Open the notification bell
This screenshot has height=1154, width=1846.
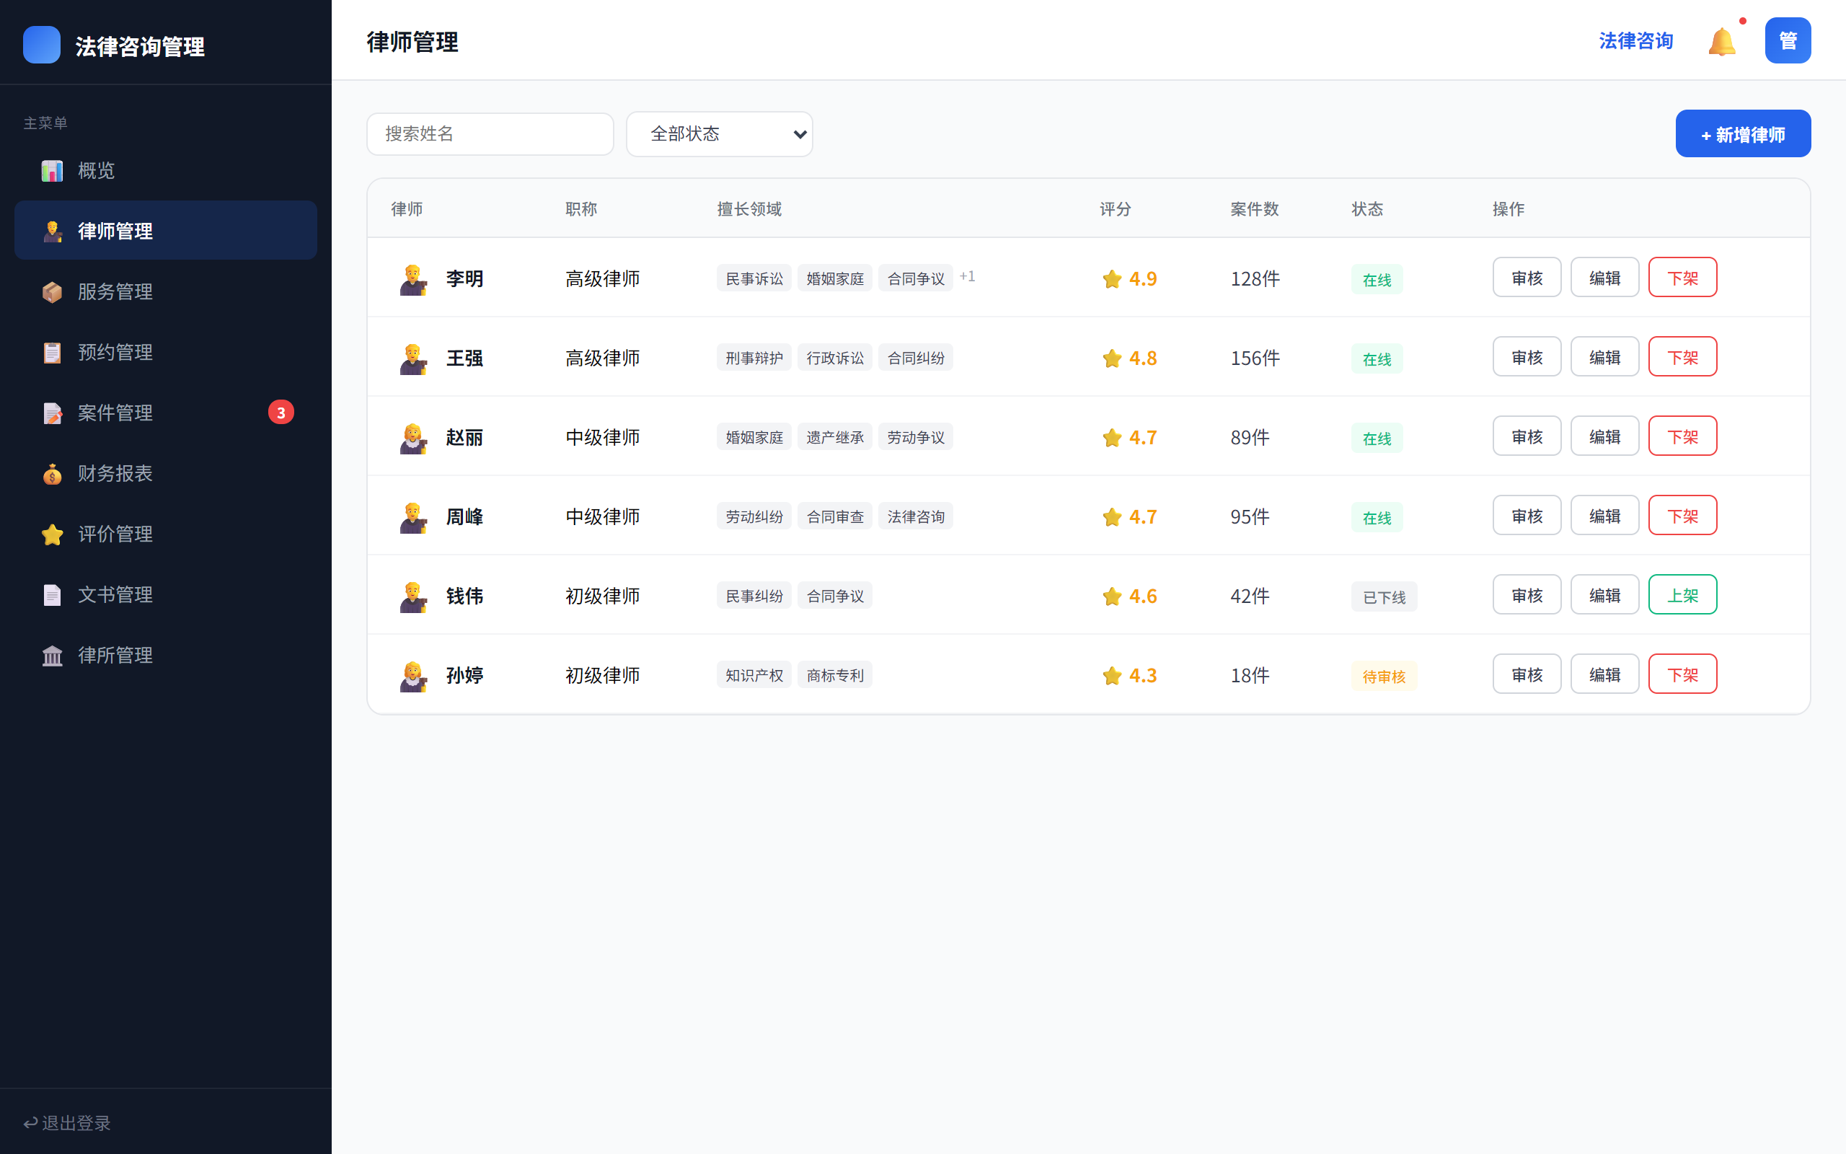point(1722,41)
